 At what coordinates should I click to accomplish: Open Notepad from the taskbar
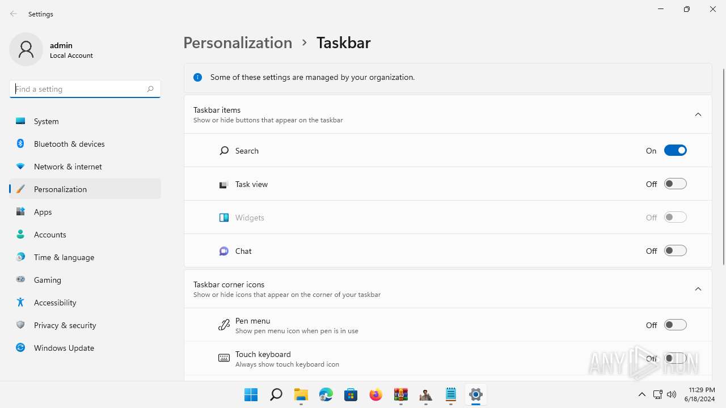pyautogui.click(x=451, y=394)
